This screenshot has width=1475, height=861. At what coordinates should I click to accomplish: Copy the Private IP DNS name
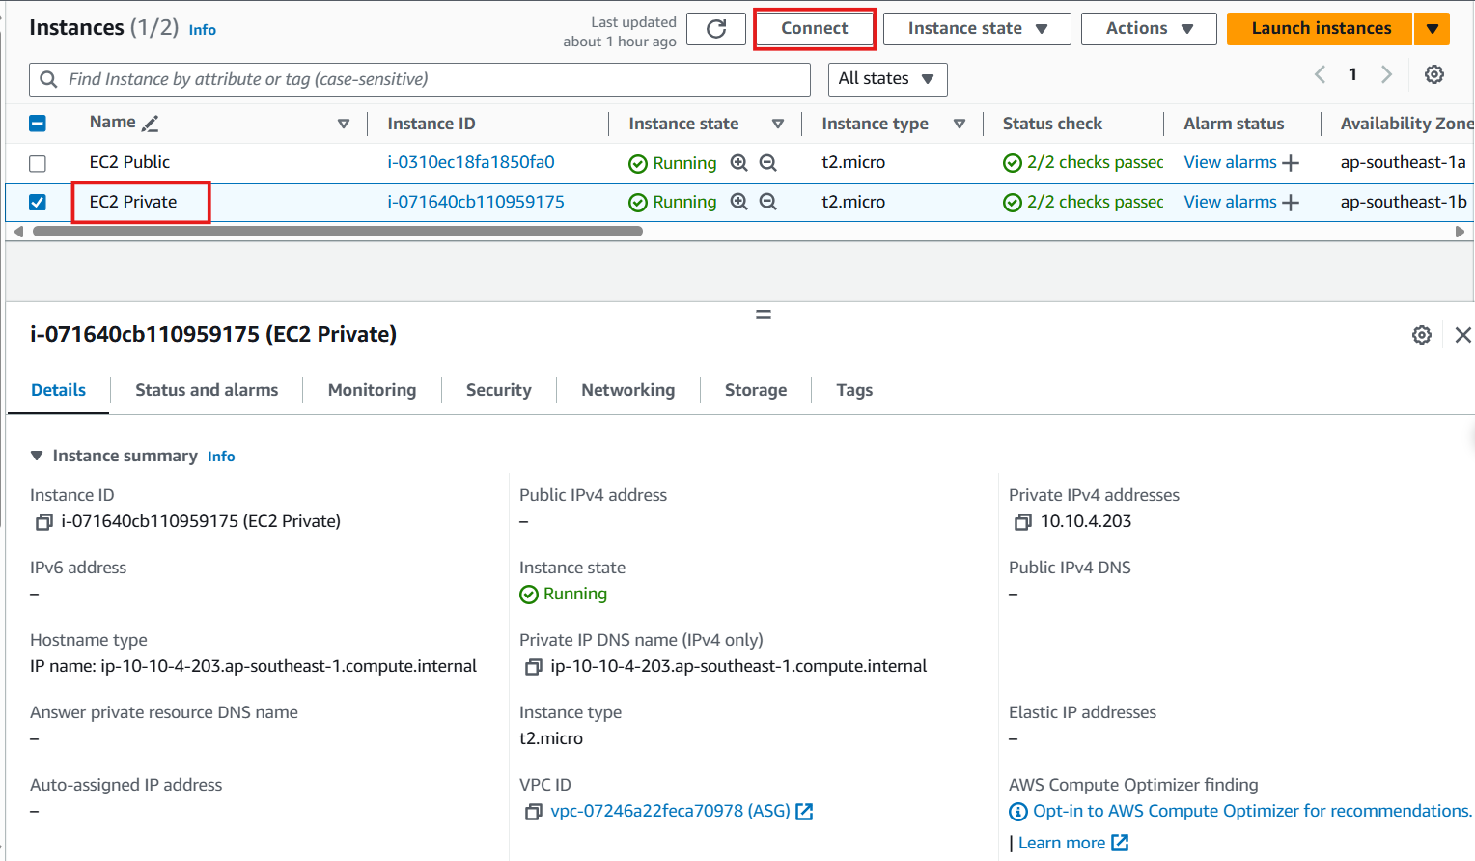pyautogui.click(x=533, y=667)
